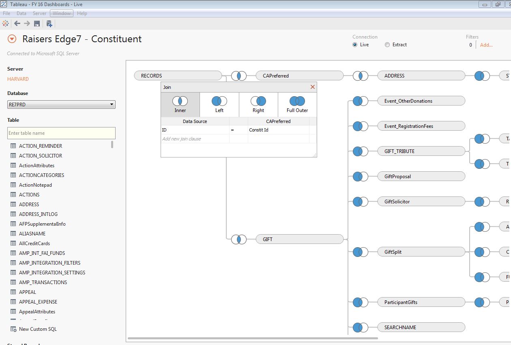Go back with the left arrow toolbar icon
This screenshot has width=511, height=345.
[17, 24]
